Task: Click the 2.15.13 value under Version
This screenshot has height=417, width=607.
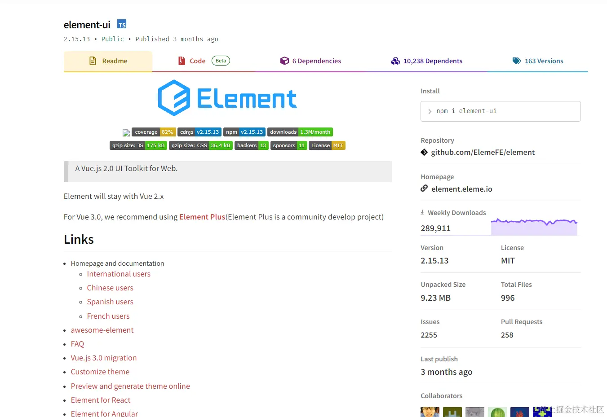Action: (434, 260)
